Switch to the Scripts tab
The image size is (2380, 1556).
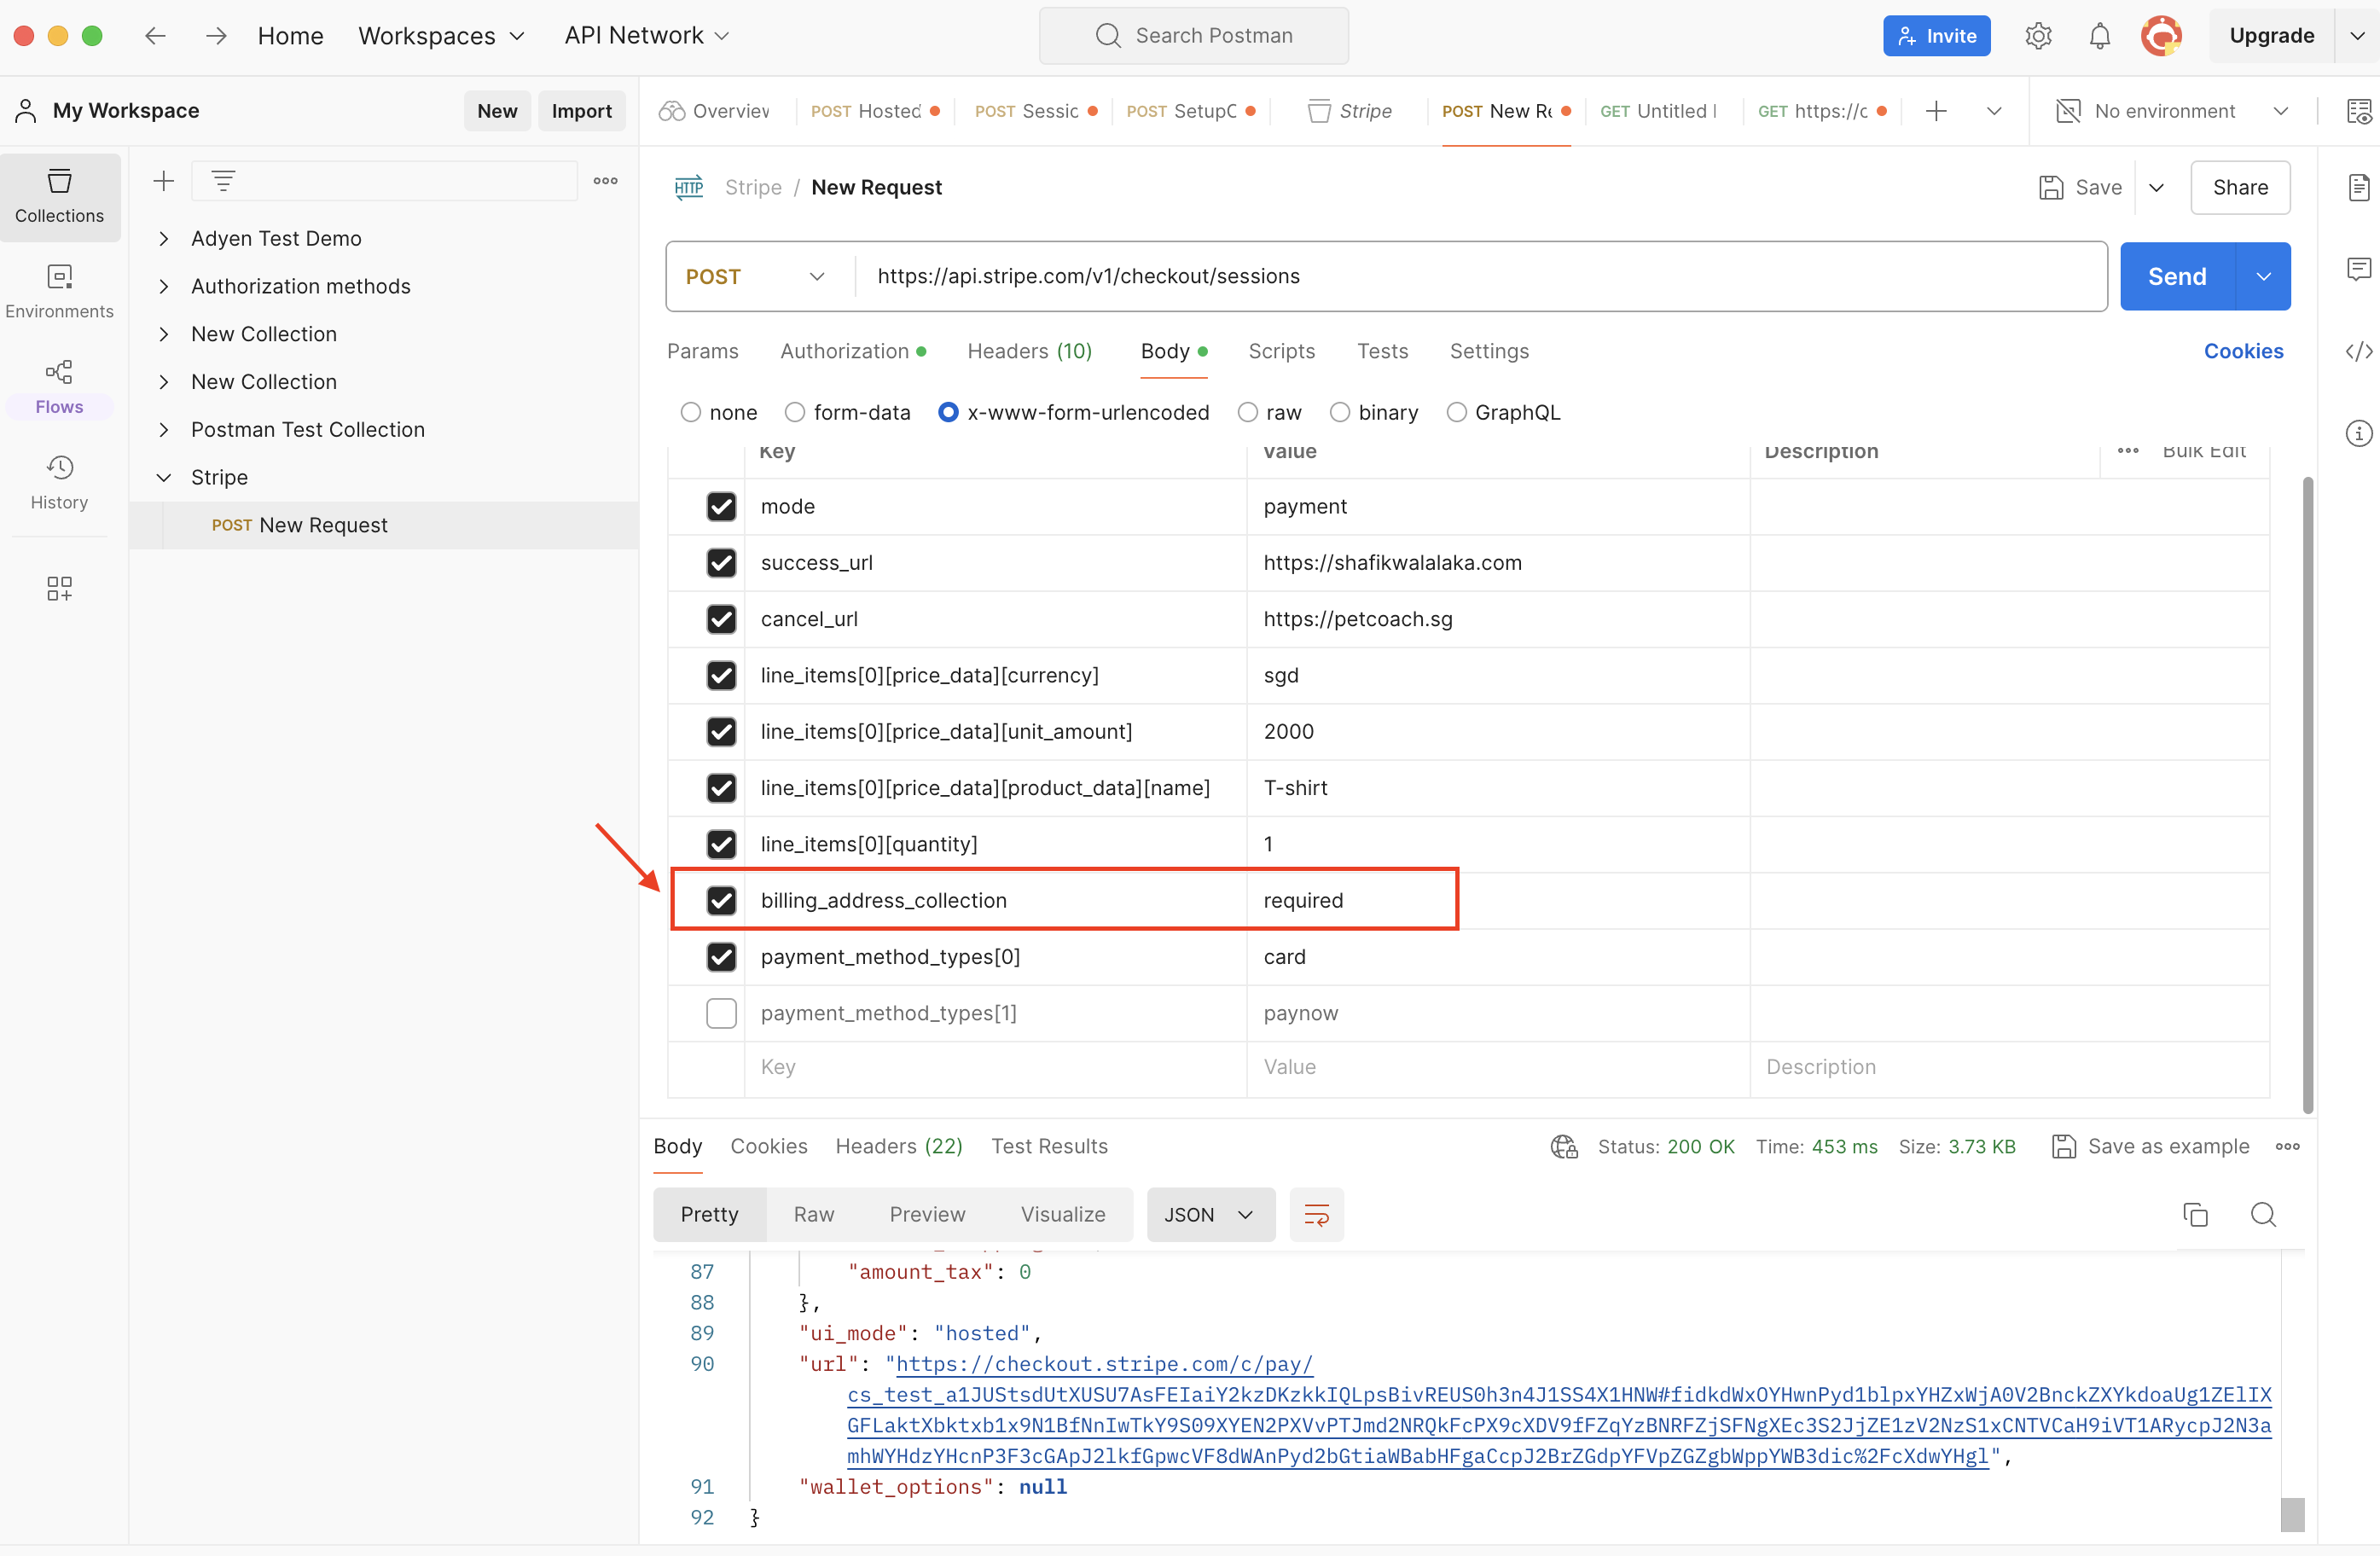1281,351
